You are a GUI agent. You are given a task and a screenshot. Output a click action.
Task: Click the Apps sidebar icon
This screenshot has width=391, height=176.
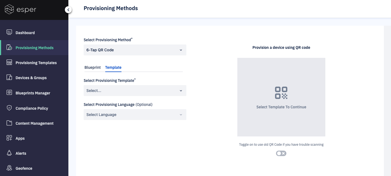pos(9,138)
